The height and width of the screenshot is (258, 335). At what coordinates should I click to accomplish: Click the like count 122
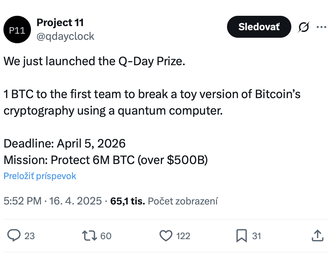[183, 236]
